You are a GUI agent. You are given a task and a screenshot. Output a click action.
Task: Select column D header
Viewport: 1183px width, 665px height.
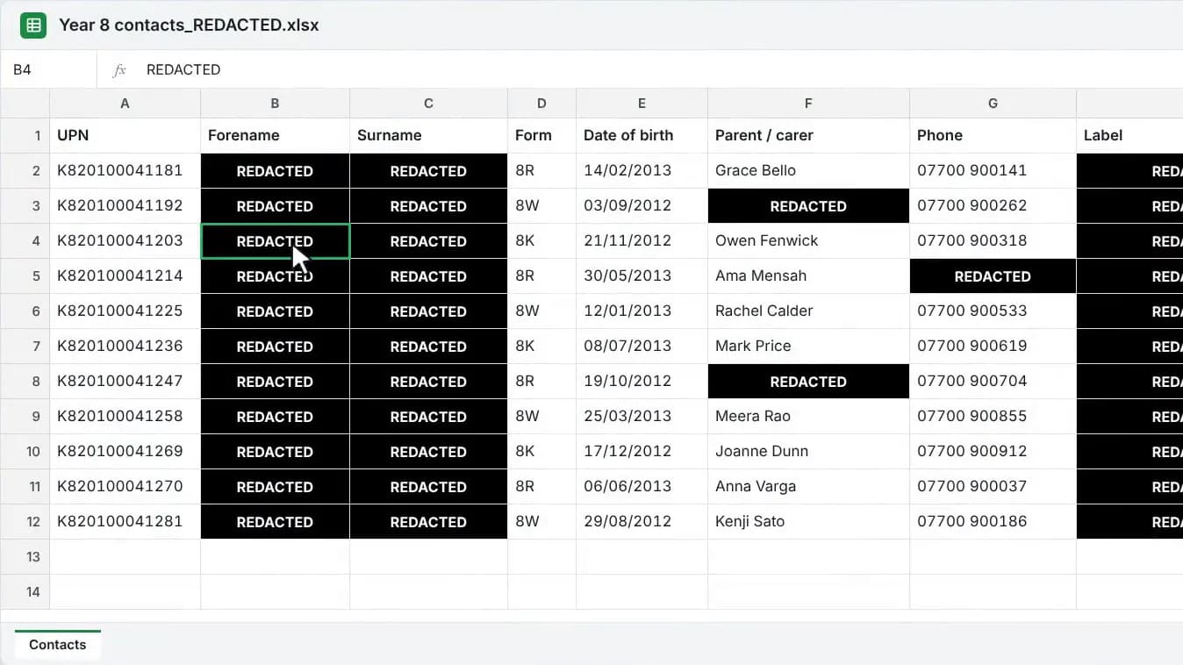pyautogui.click(x=541, y=104)
